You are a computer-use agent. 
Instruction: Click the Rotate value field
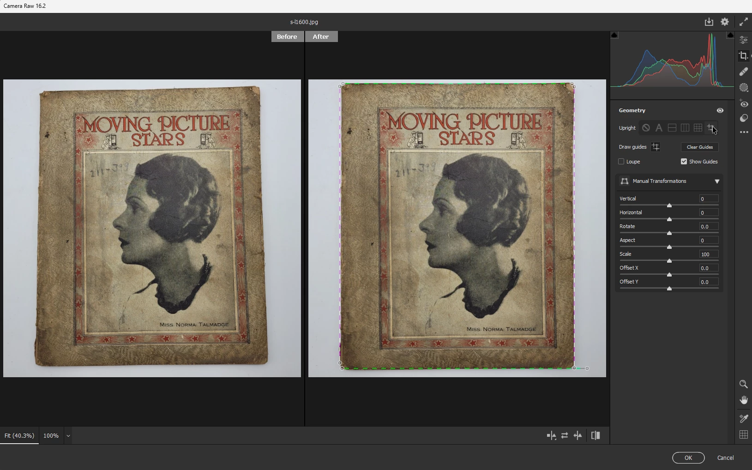tap(709, 226)
